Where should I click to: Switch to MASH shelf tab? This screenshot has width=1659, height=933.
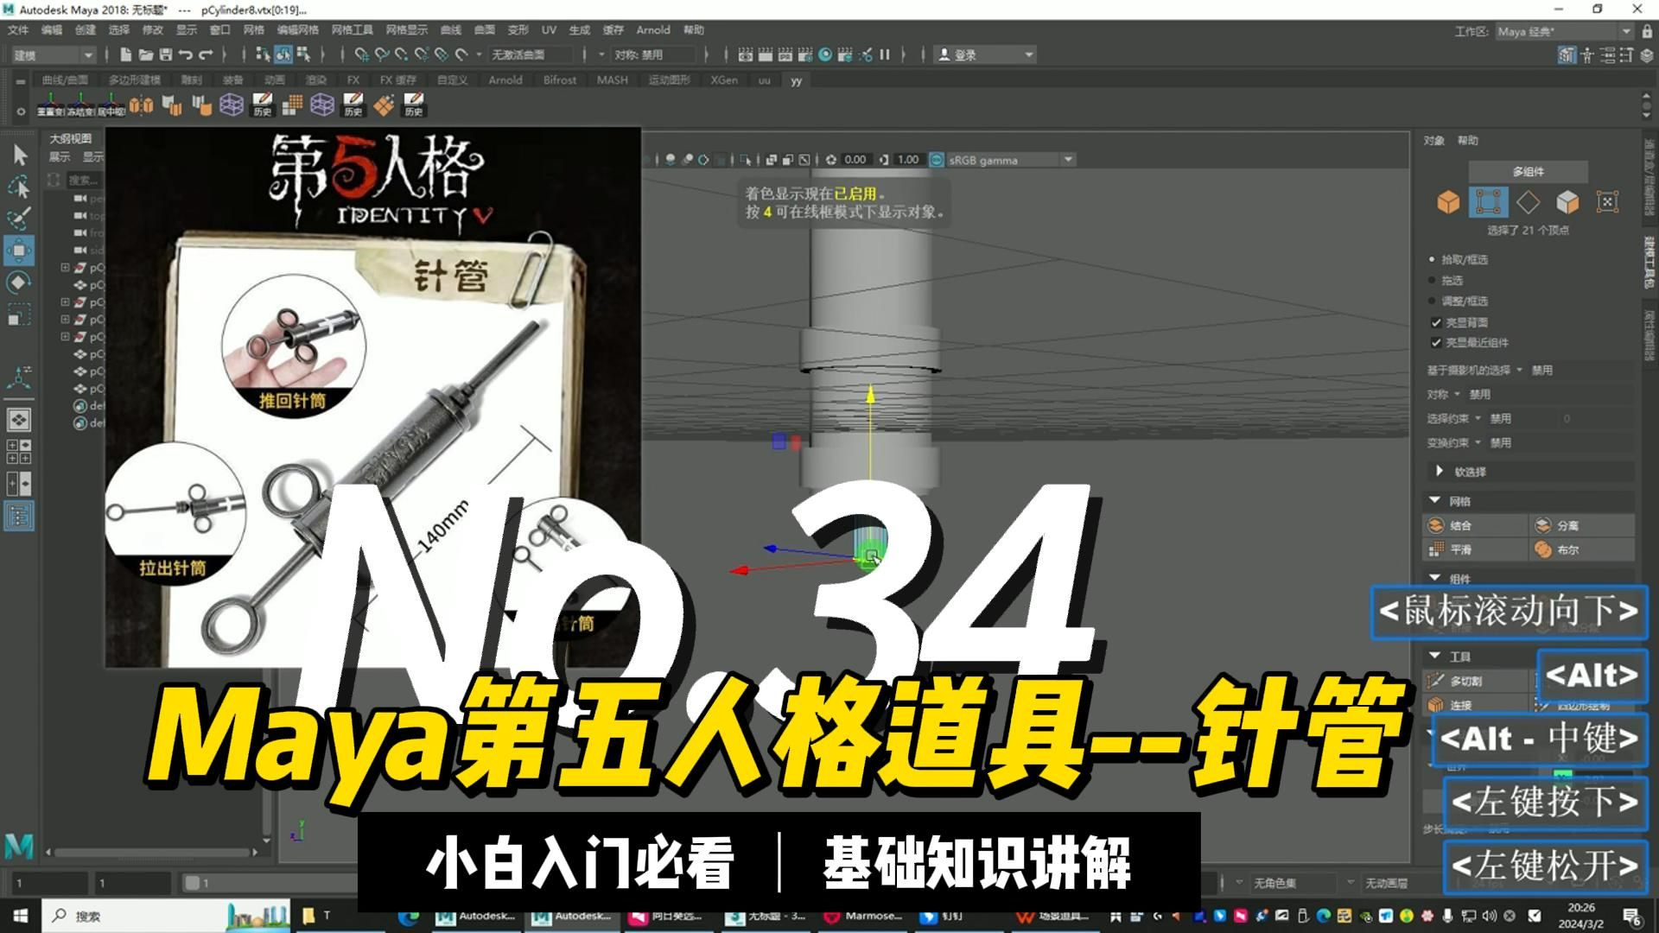tap(613, 79)
